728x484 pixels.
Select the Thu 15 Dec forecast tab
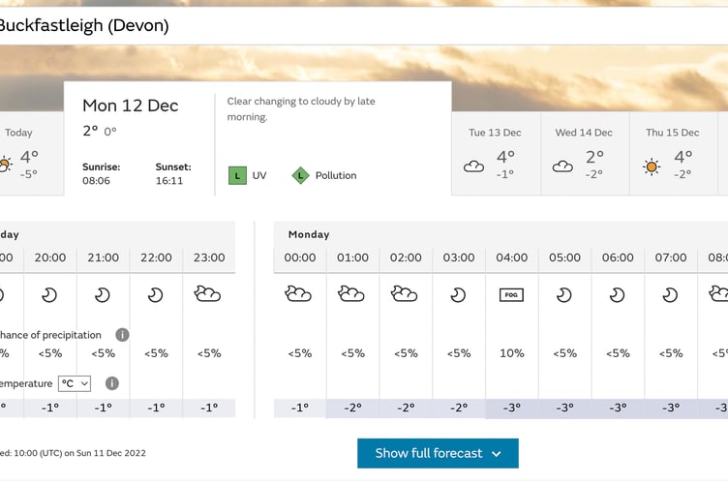click(673, 153)
